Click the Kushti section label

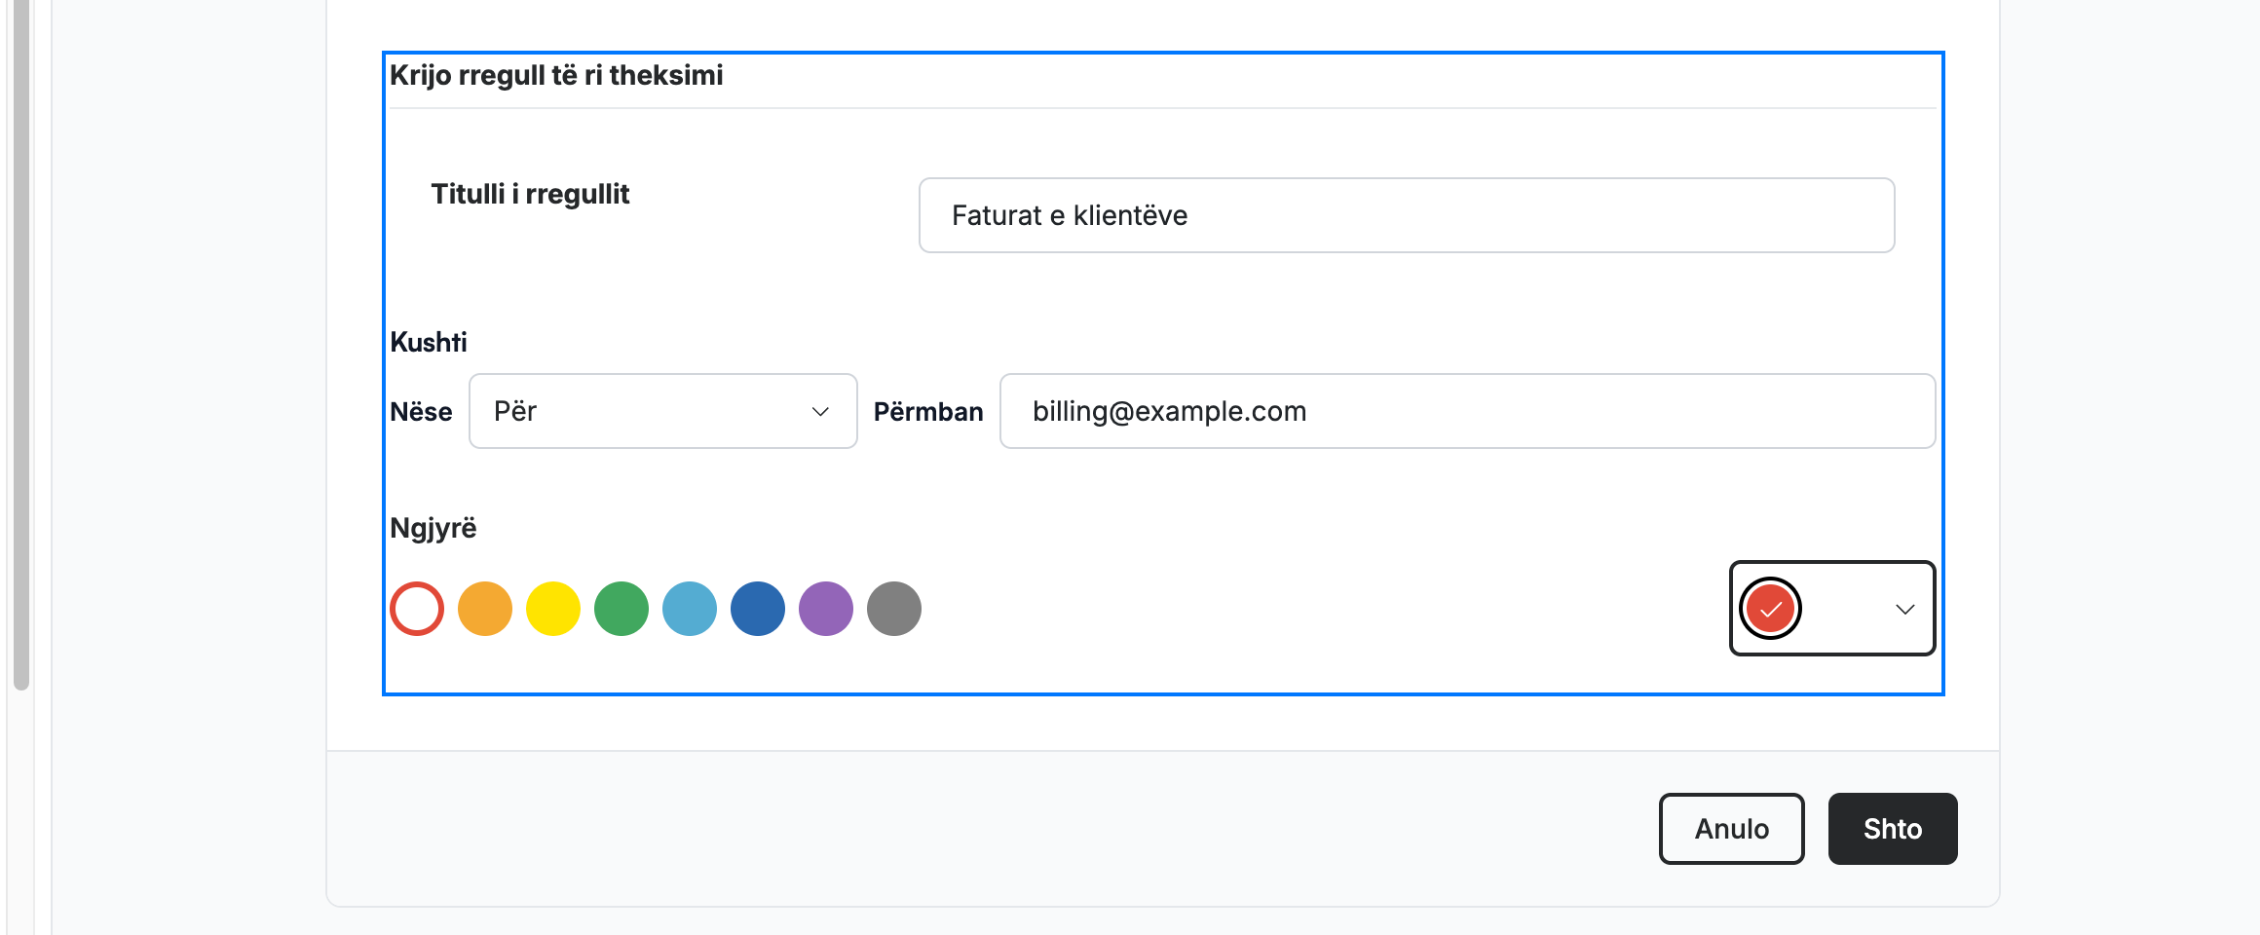click(429, 342)
